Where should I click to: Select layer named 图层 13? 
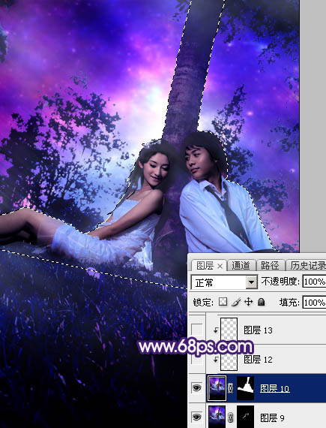point(259,330)
